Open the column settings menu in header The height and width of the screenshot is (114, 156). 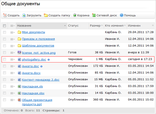[x=12, y=26]
